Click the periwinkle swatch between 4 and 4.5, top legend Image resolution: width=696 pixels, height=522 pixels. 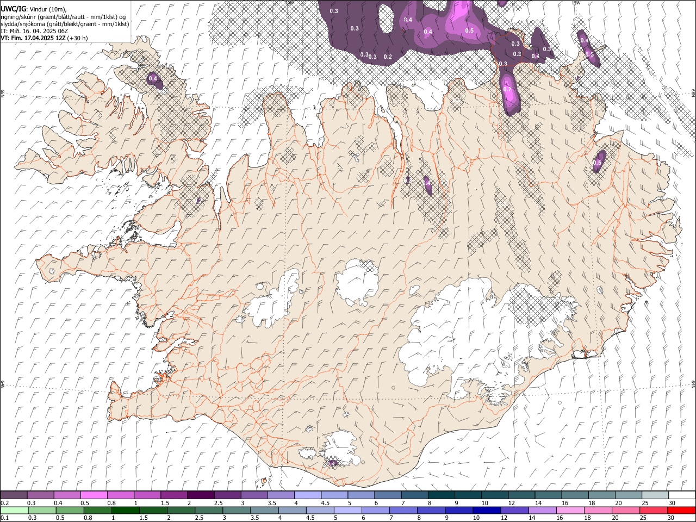click(307, 495)
